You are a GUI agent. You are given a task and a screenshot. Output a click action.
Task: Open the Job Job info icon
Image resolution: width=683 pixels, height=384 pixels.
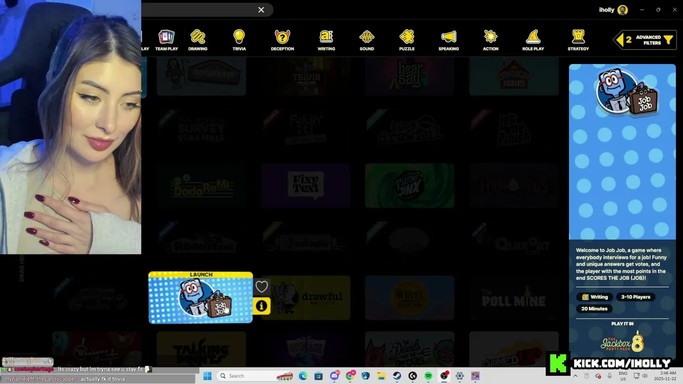pyautogui.click(x=261, y=306)
